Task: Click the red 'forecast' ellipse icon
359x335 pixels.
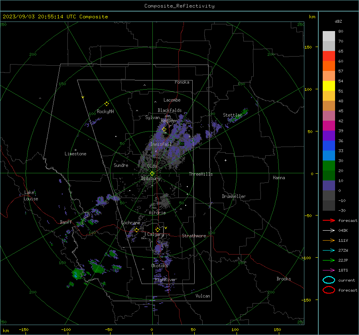Action: pos(329,290)
